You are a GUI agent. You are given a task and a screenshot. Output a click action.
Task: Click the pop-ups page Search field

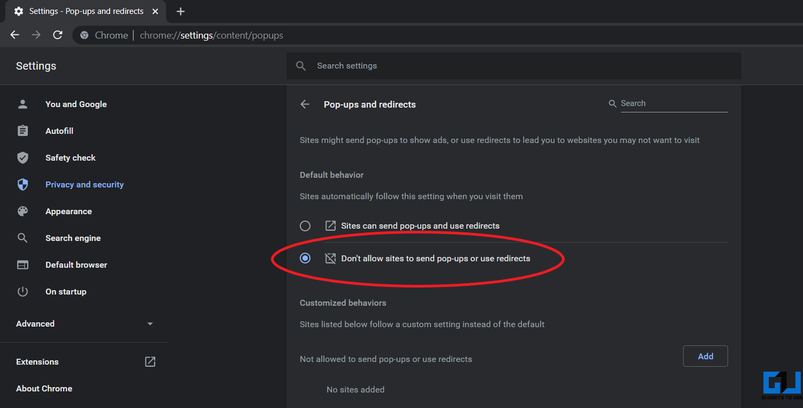point(674,103)
